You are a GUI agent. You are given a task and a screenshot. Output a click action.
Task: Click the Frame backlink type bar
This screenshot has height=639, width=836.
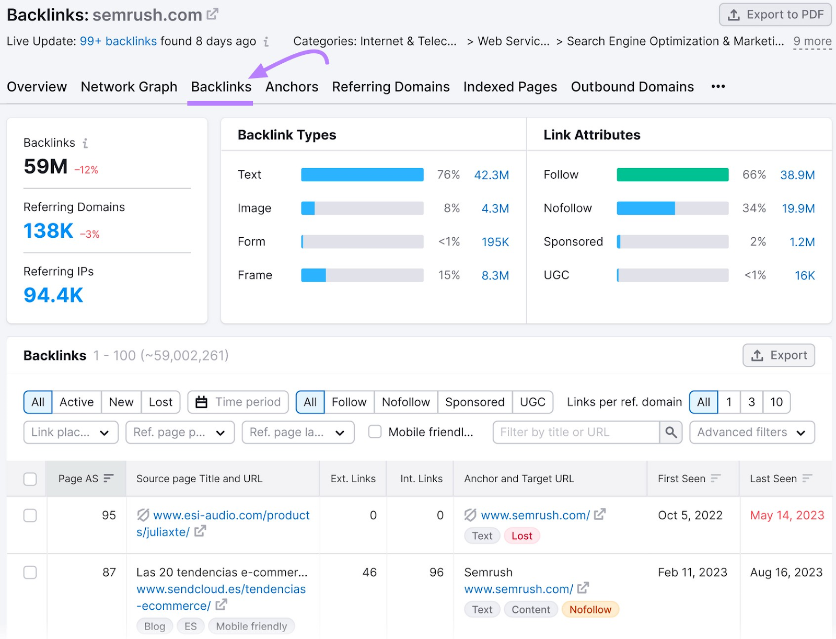[x=362, y=275]
